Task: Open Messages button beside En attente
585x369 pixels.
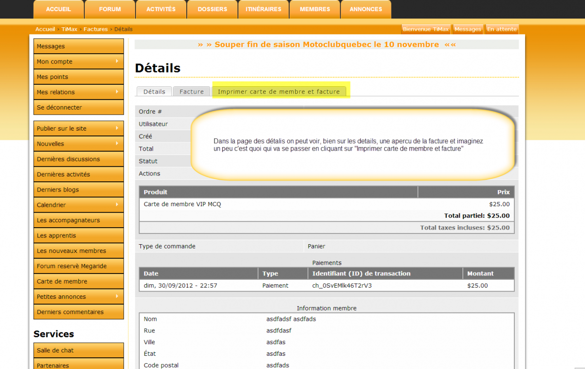Action: tap(468, 29)
